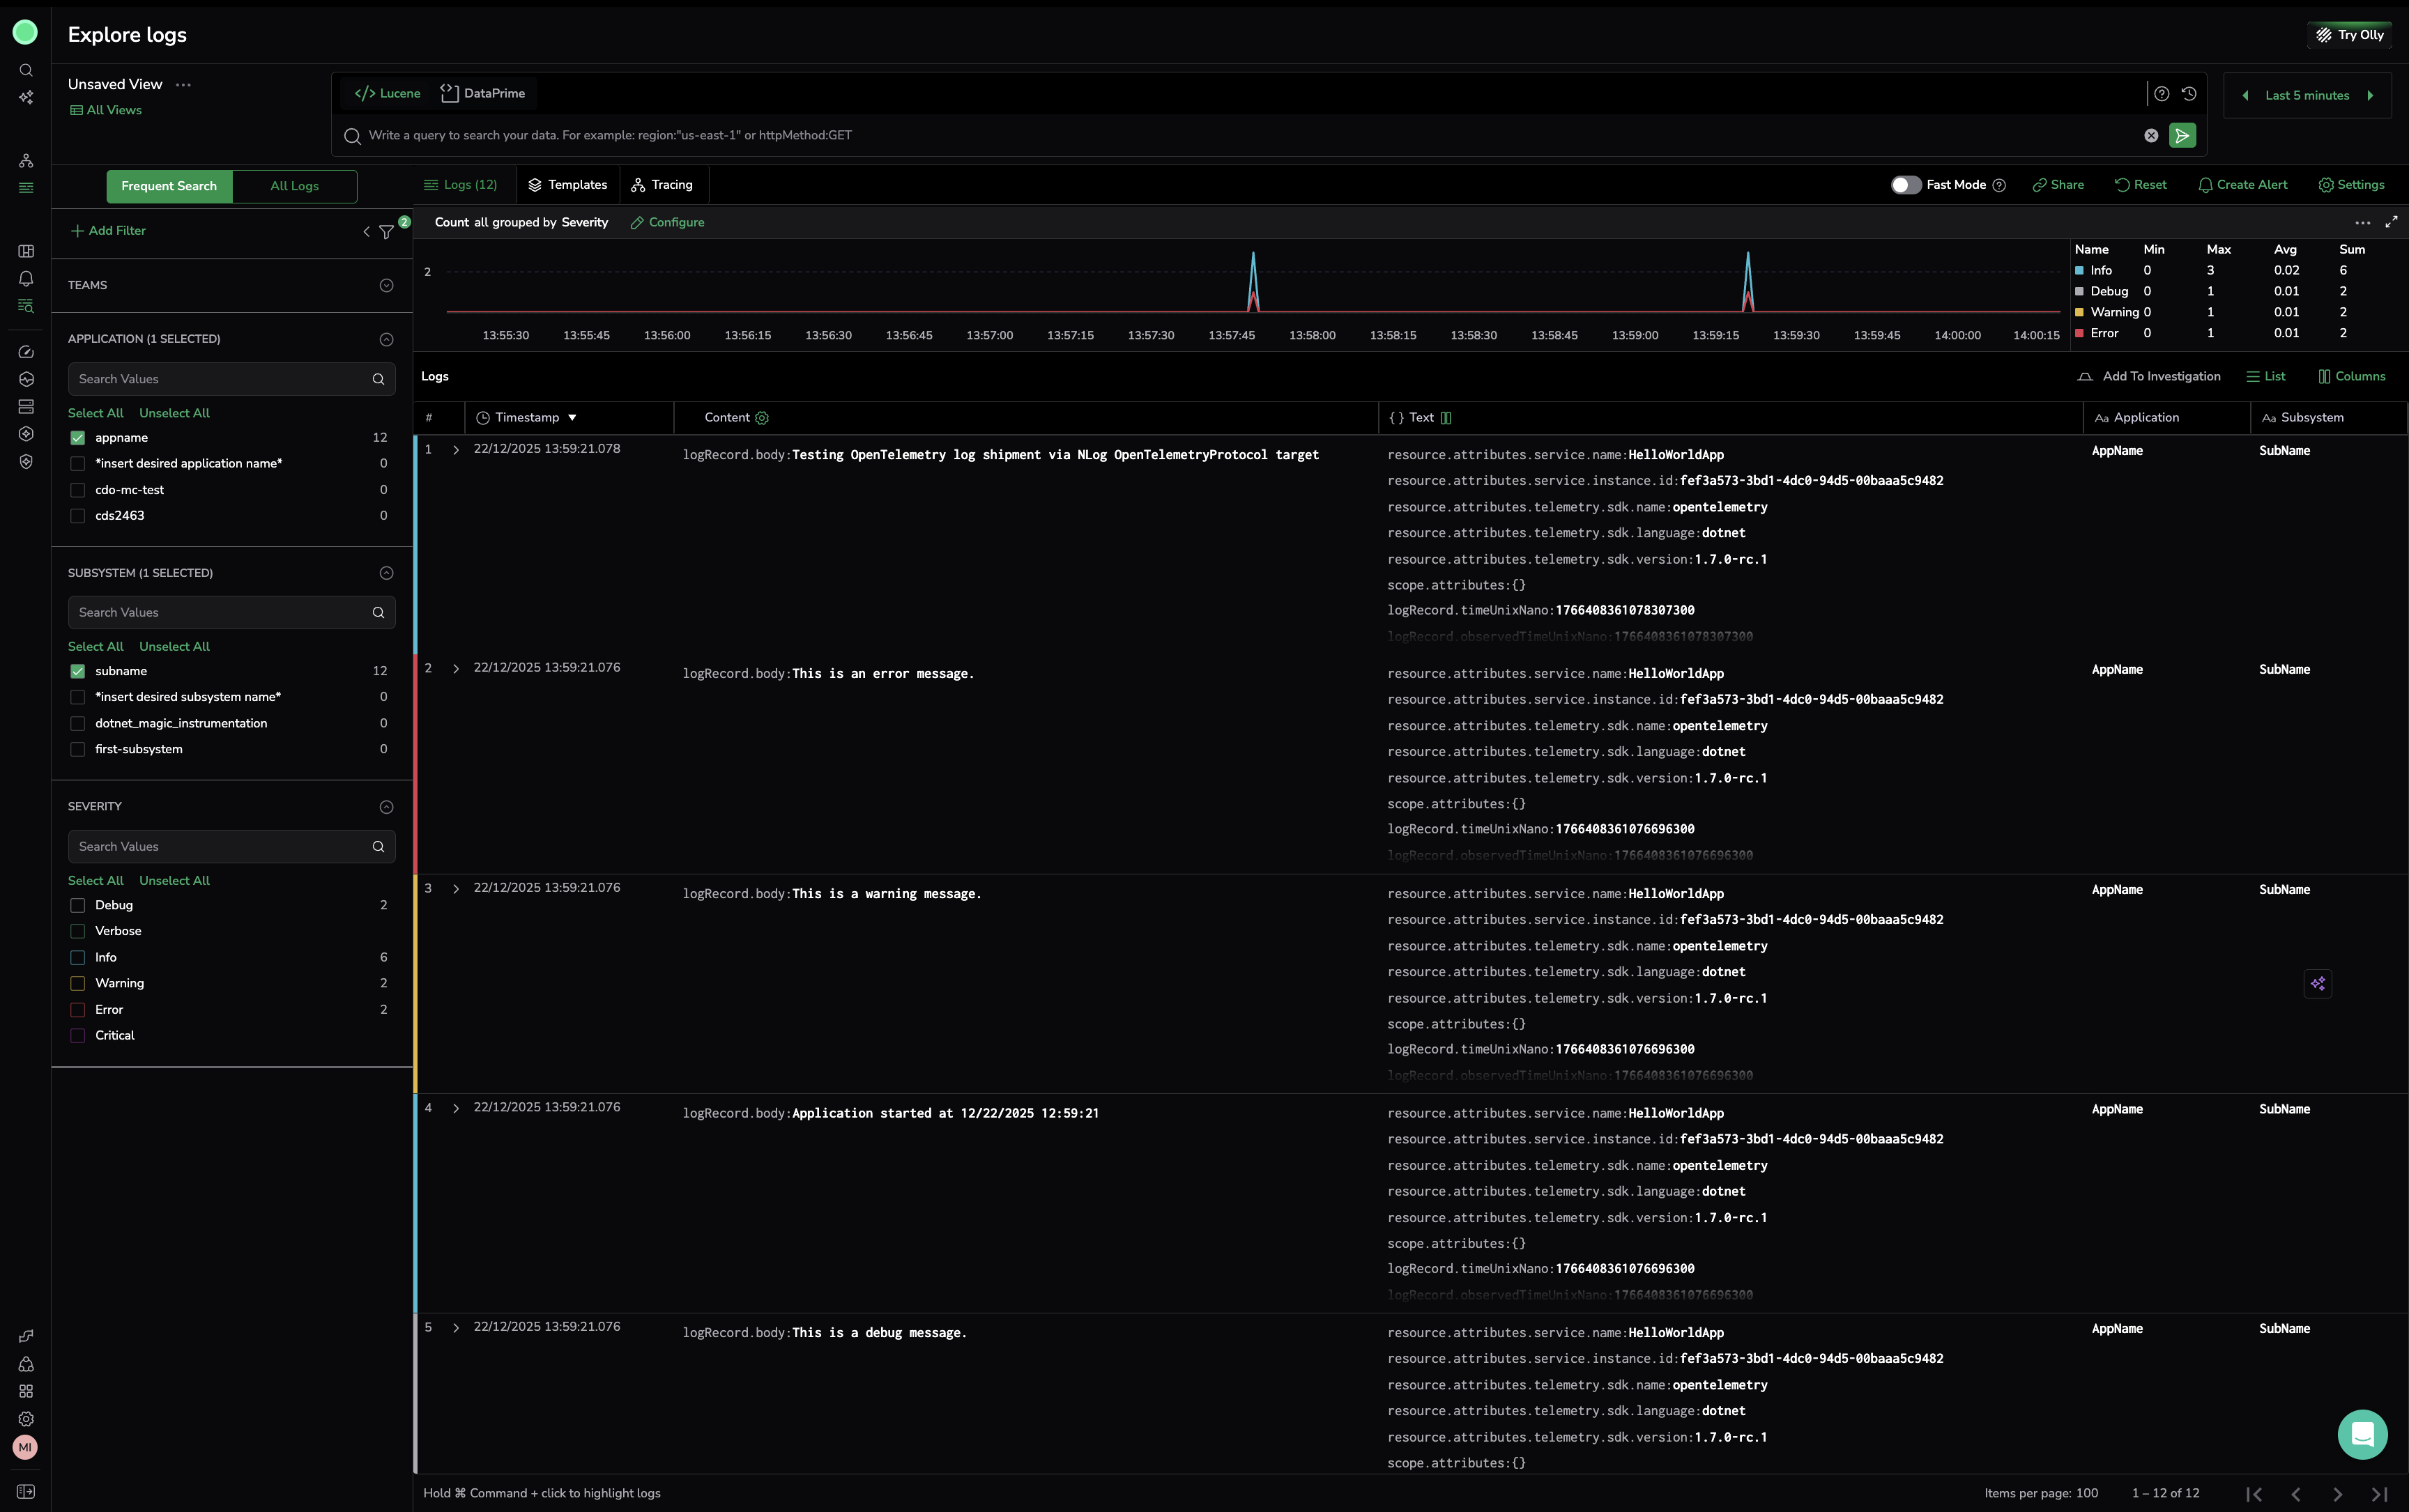This screenshot has height=1512, width=2409.
Task: Run query with green send icon
Action: [x=2182, y=136]
